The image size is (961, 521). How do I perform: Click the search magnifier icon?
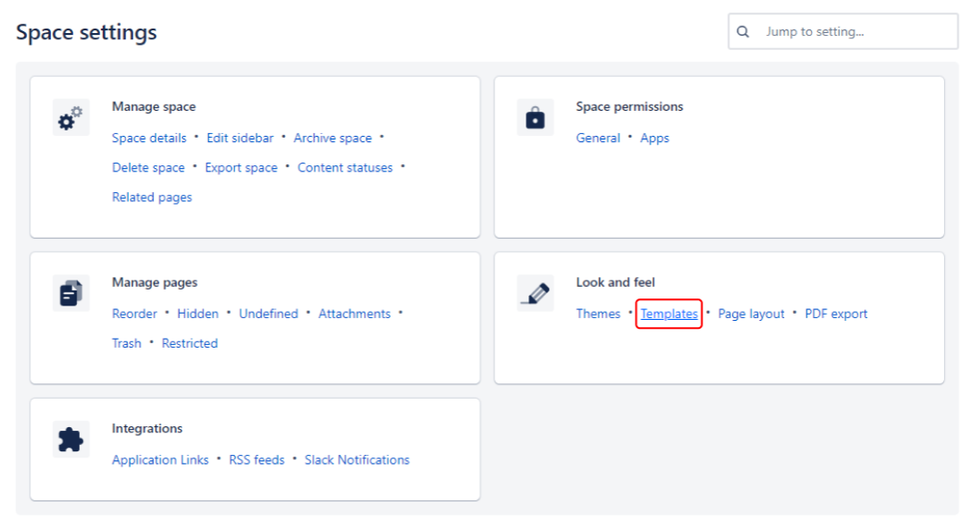[x=743, y=32]
